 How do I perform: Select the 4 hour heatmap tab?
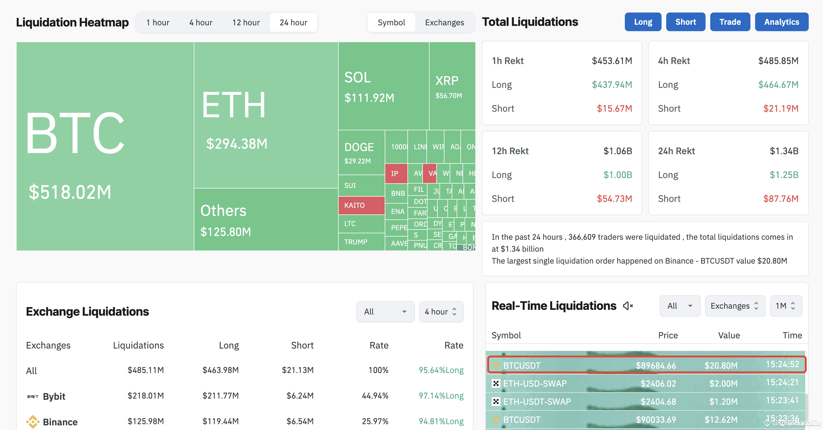point(201,23)
